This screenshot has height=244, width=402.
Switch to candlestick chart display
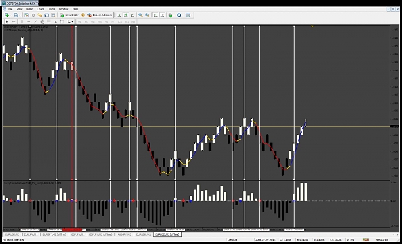coord(126,15)
